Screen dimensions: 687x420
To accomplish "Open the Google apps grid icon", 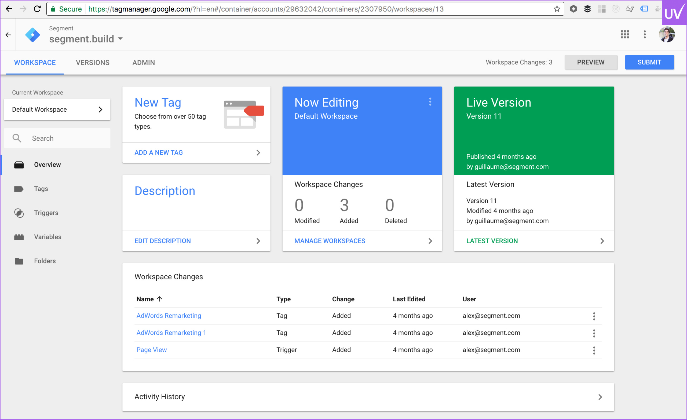I will 624,34.
